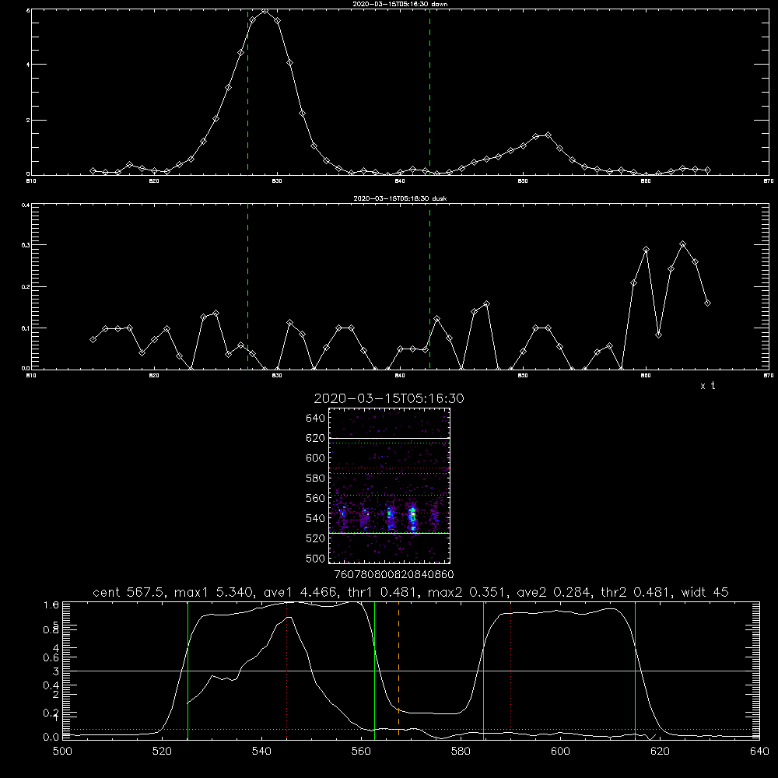Click the dawn plot title text

coord(400,4)
